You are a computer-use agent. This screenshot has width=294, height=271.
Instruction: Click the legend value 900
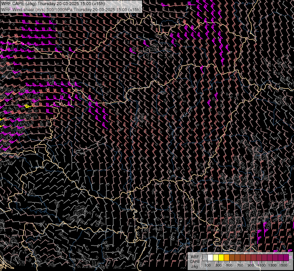click(x=251, y=265)
